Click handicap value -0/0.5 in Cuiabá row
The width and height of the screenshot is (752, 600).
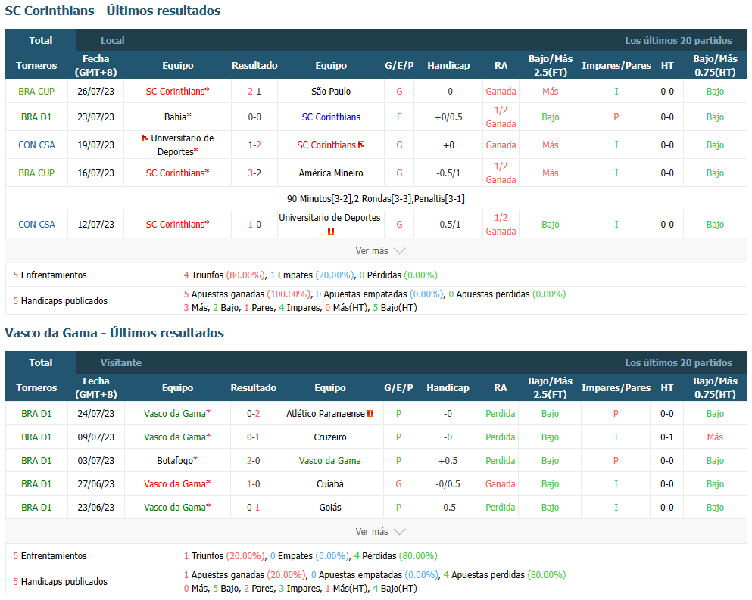(x=448, y=484)
